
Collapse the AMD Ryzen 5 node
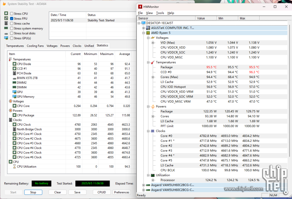(144, 33)
